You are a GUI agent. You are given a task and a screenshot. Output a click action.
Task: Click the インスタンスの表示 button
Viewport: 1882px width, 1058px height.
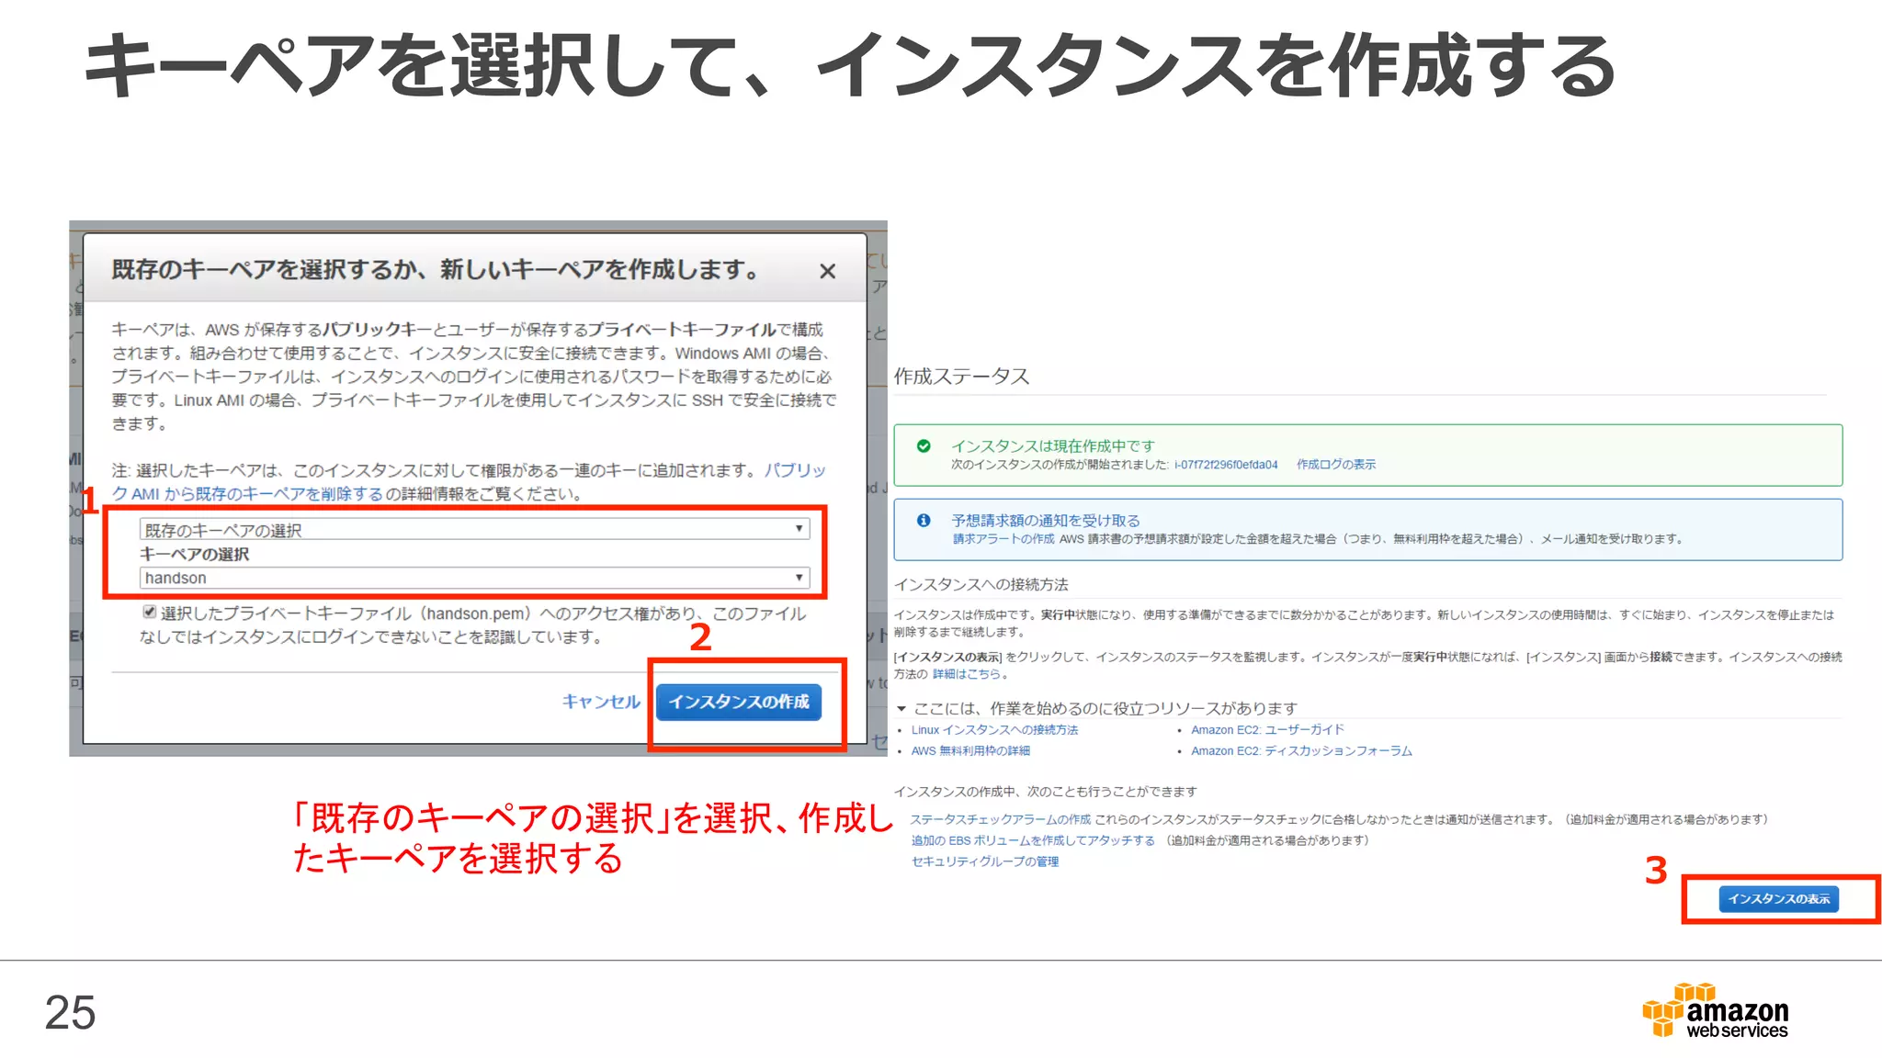1778,898
